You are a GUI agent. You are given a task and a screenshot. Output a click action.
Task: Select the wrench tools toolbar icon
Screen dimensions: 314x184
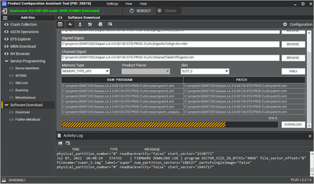[90, 24]
